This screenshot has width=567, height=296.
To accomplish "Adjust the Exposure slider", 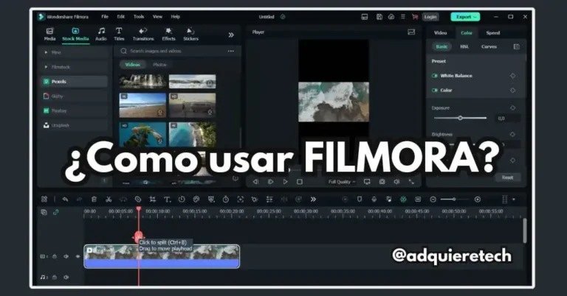I will [x=460, y=118].
